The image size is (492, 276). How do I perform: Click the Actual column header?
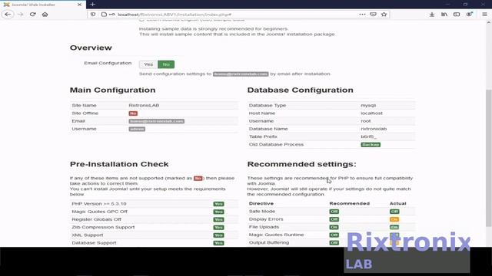pyautogui.click(x=397, y=203)
